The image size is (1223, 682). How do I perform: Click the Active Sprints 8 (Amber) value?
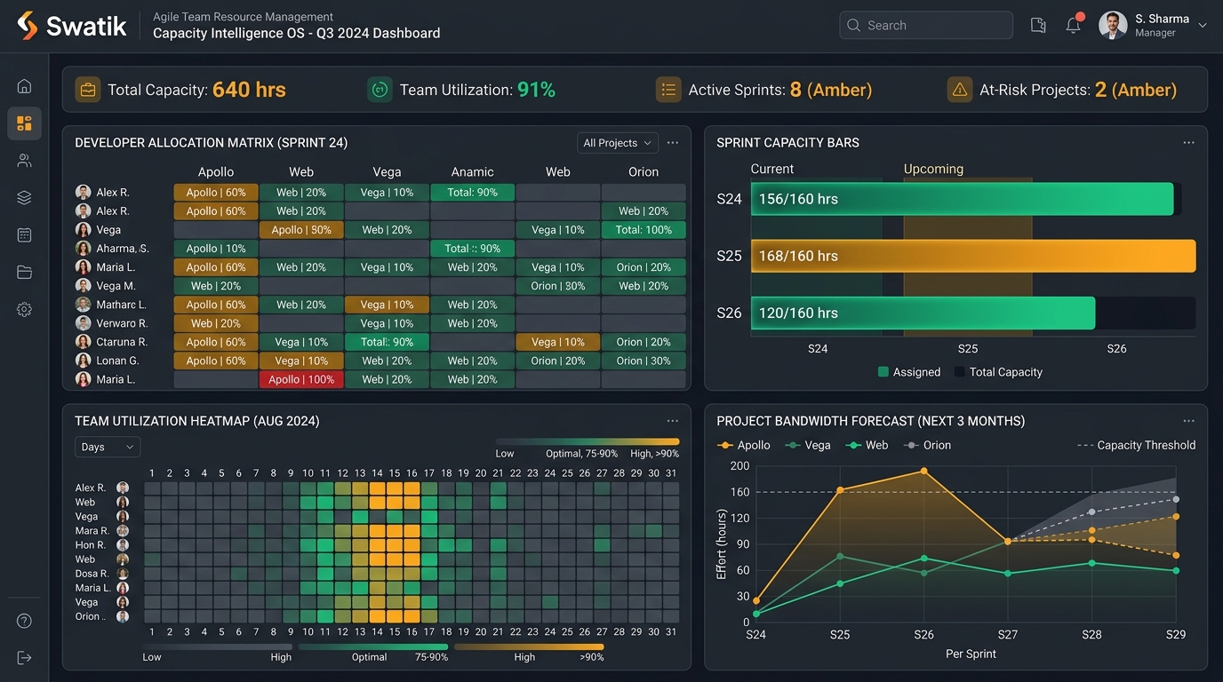point(831,90)
